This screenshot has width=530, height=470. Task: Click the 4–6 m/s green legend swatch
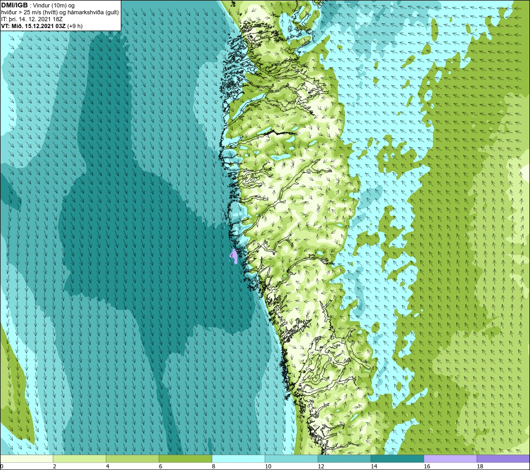click(x=132, y=458)
